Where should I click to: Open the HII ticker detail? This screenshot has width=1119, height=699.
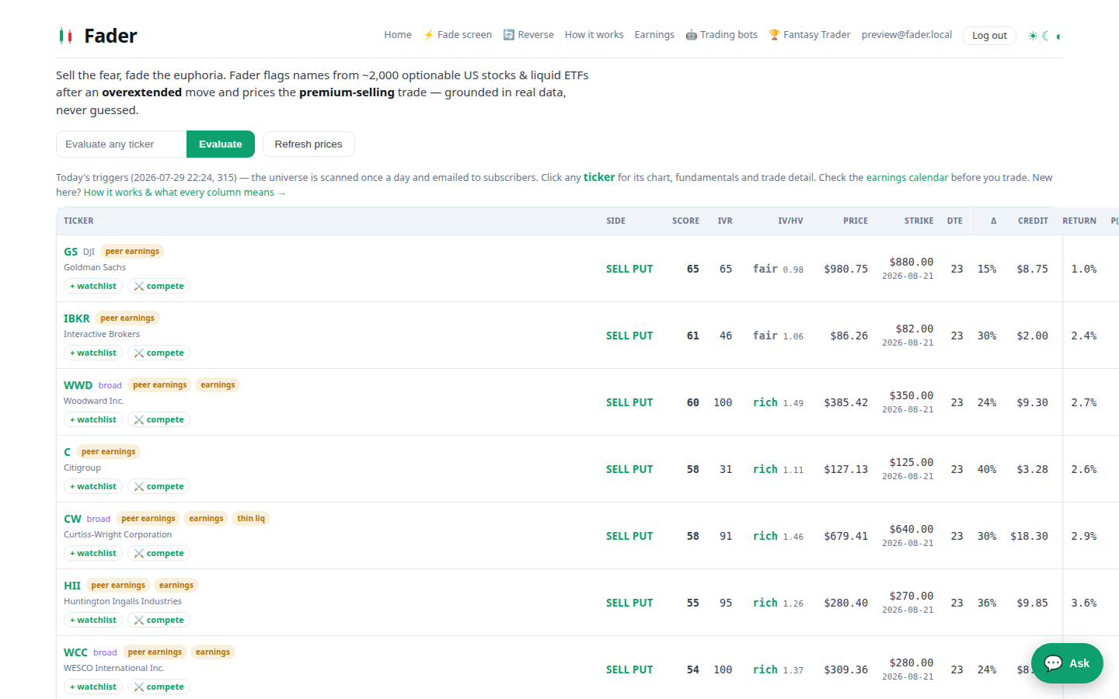72,586
